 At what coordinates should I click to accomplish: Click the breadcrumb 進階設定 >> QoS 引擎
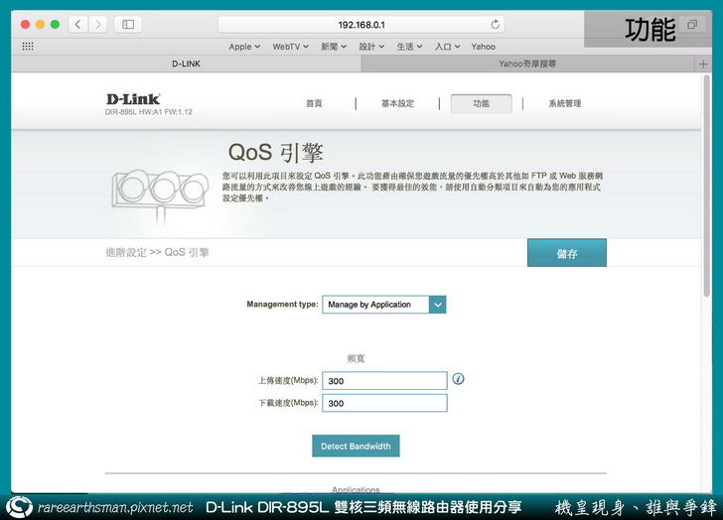(x=157, y=252)
